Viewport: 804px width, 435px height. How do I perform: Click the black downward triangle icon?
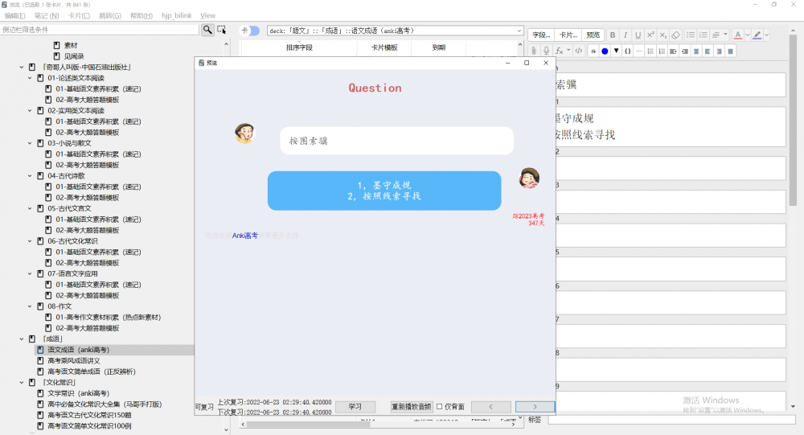point(617,51)
